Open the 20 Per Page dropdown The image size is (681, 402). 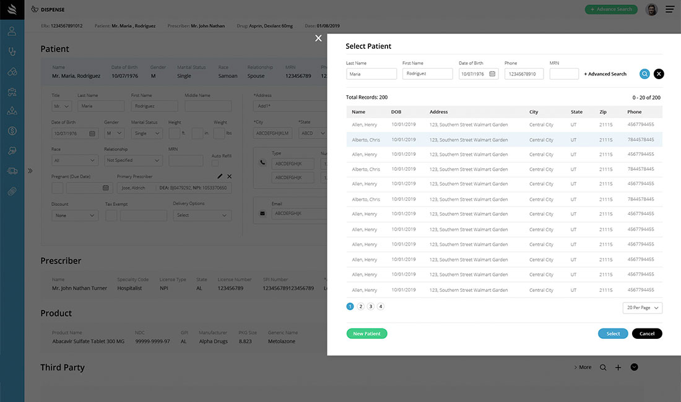643,308
